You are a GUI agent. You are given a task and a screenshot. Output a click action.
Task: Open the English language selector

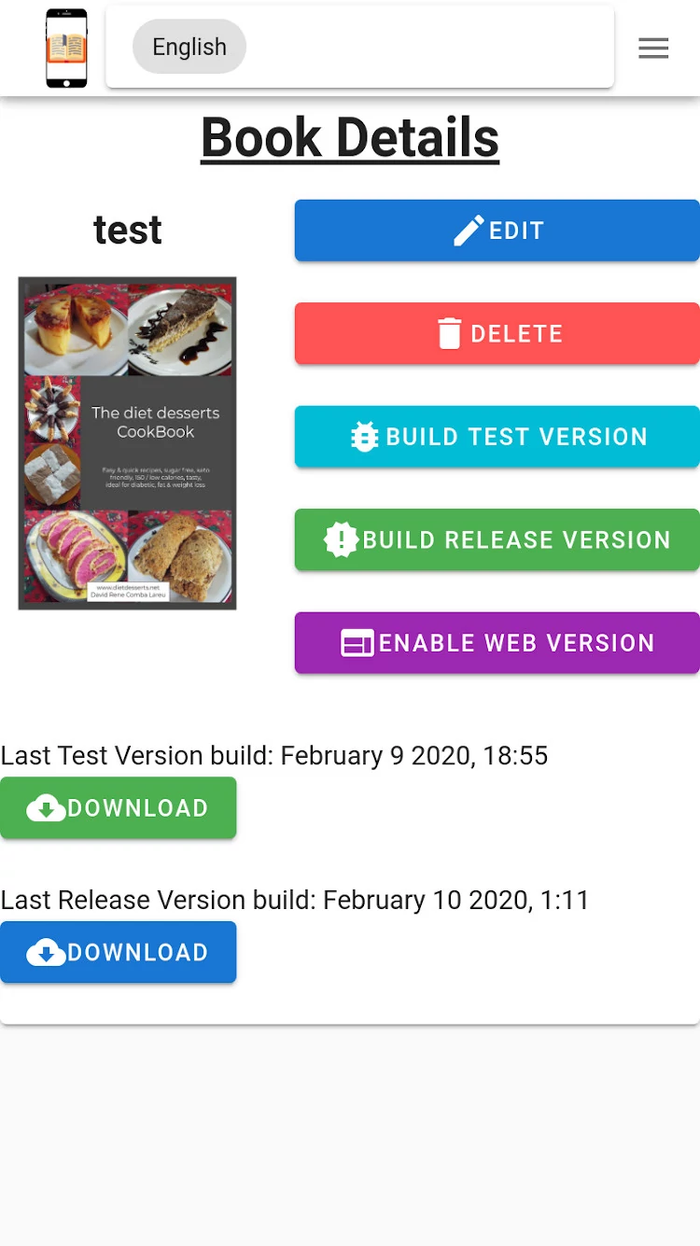coord(189,47)
